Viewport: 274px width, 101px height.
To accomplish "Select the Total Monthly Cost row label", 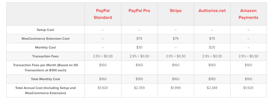I will 45,79.
